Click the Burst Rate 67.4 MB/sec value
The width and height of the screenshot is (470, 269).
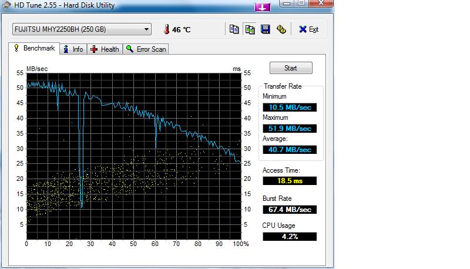pyautogui.click(x=290, y=210)
